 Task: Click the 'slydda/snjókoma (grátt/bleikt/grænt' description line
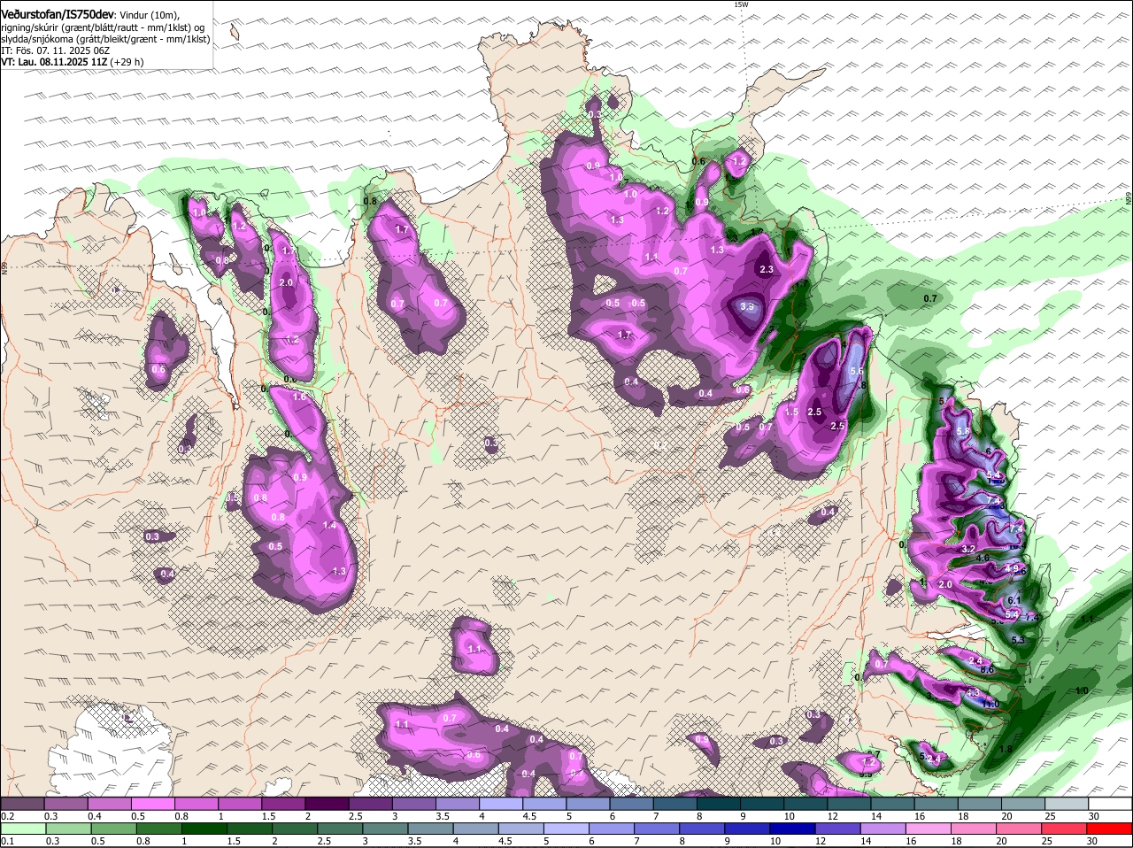[x=105, y=39]
